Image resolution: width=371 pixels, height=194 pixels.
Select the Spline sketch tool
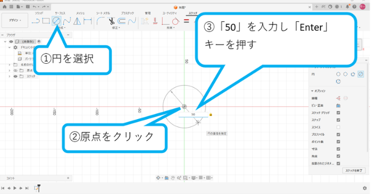point(67,21)
